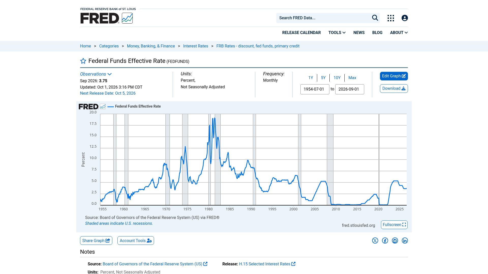Open the Home breadcrumb link
The image size is (488, 274).
coord(85,46)
